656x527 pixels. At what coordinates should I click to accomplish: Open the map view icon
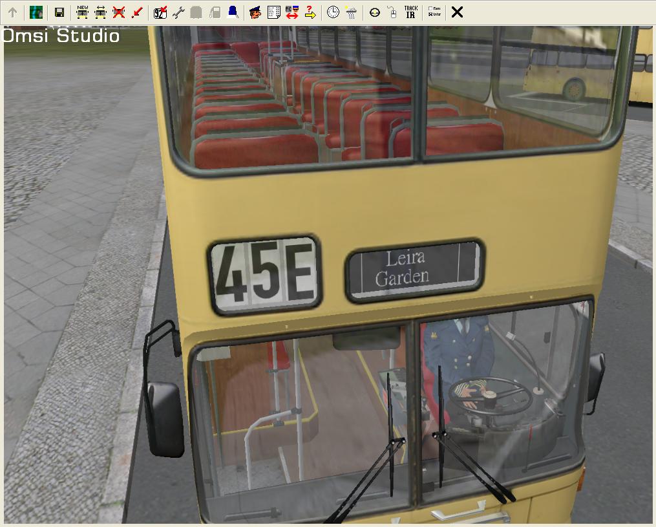[x=36, y=12]
